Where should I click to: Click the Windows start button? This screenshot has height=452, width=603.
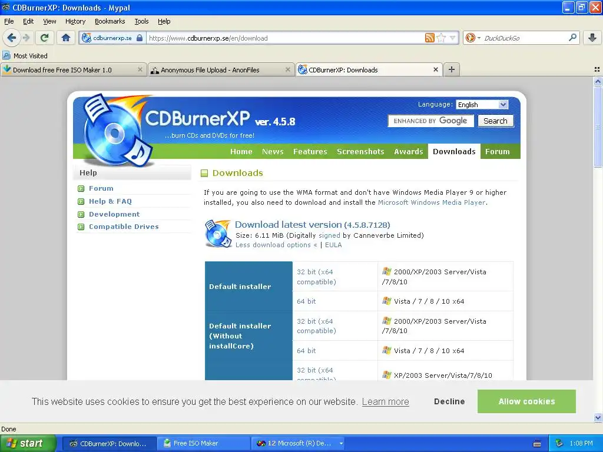point(28,443)
